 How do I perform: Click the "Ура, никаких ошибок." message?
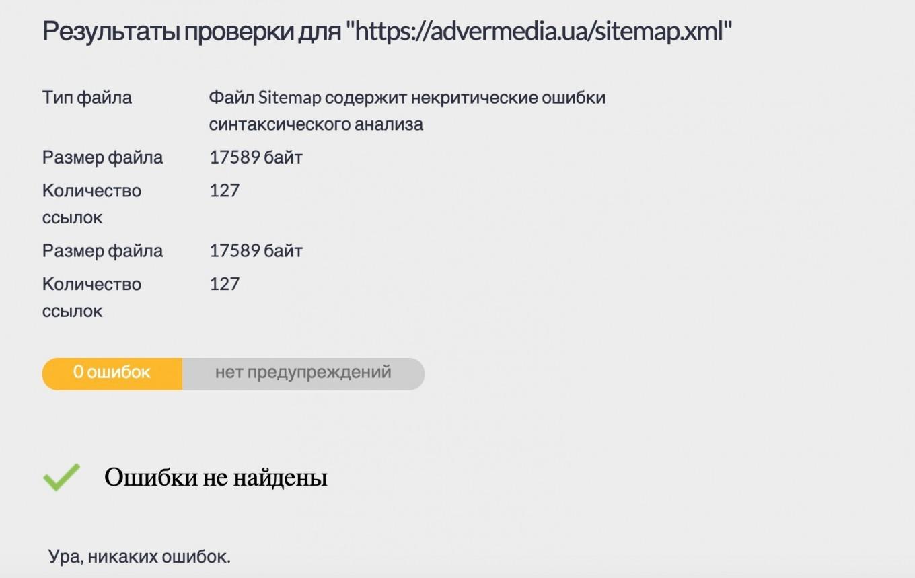[x=139, y=557]
